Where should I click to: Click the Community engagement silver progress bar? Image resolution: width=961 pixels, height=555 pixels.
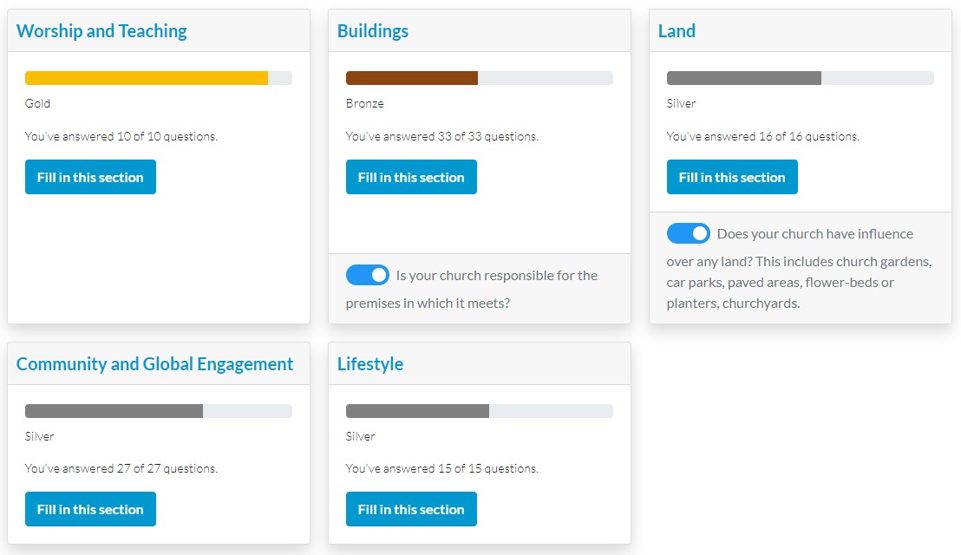(158, 411)
